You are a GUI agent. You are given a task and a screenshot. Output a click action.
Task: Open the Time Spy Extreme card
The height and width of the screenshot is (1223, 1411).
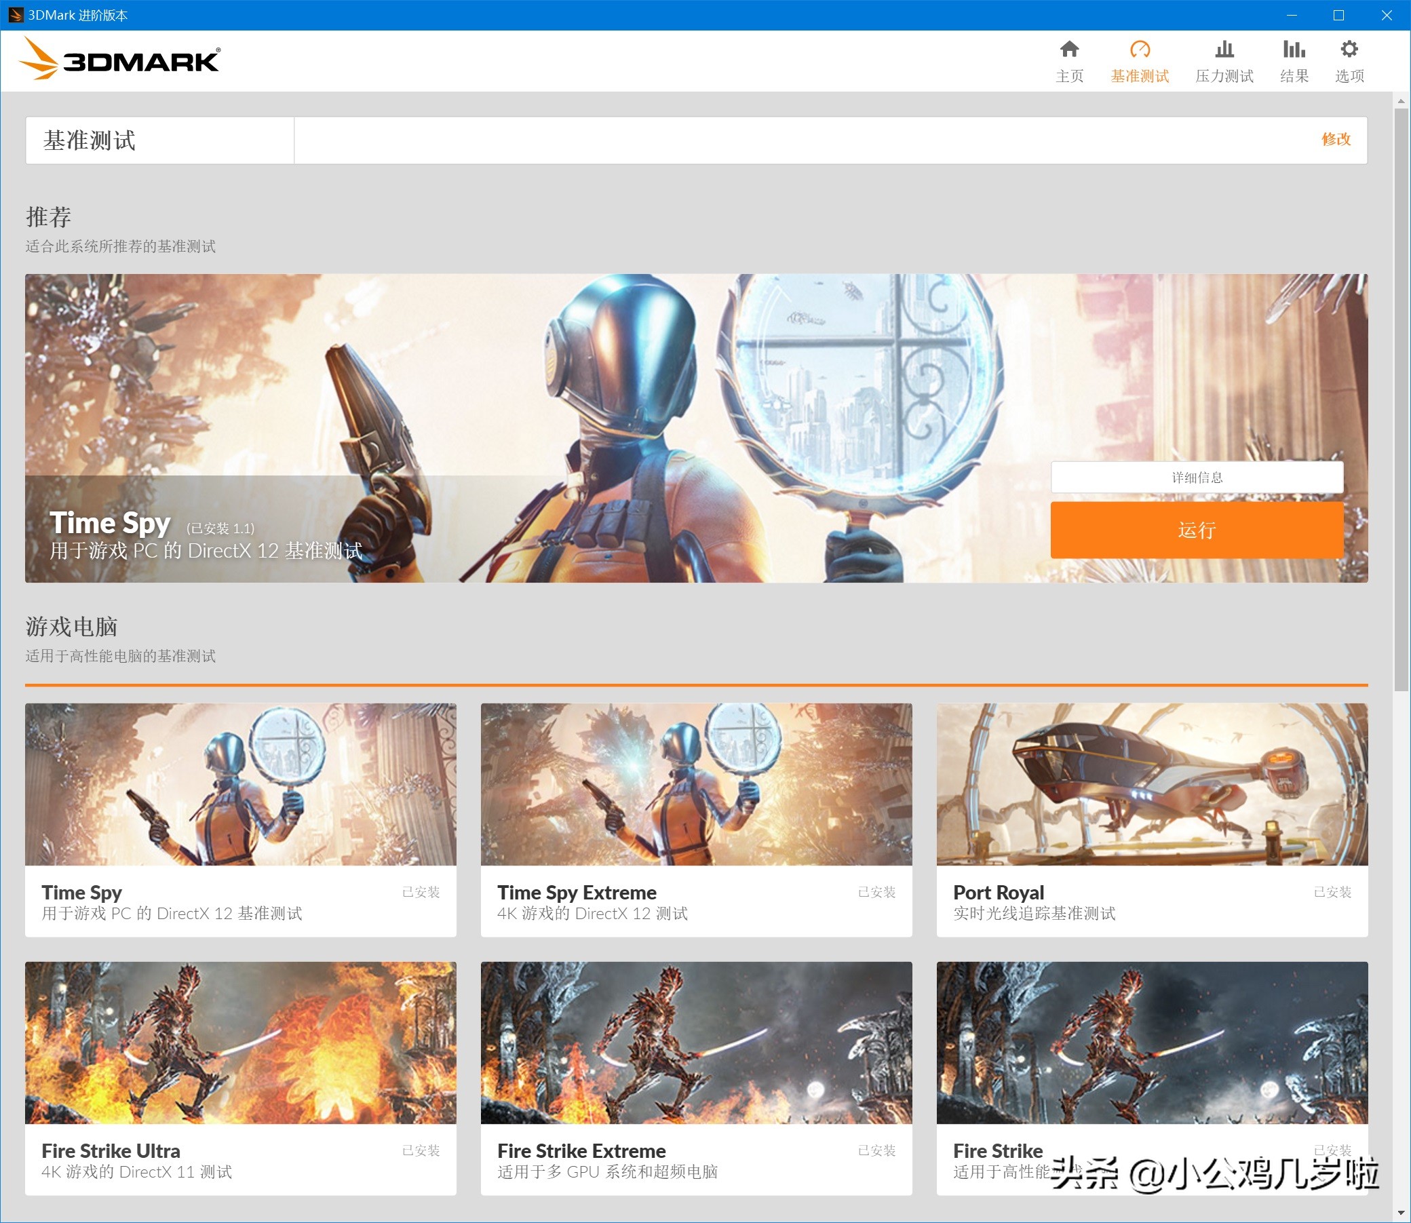click(x=695, y=819)
